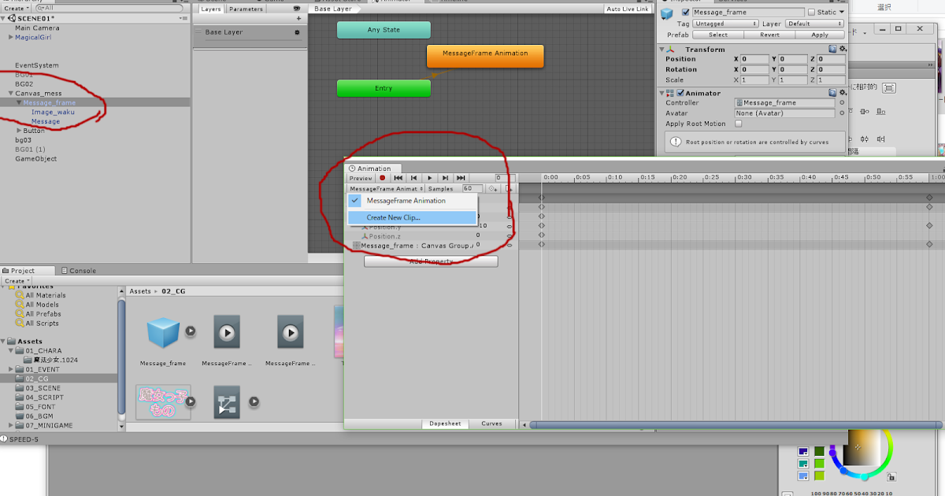Viewport: 945px width, 496px height.
Task: Click the skip to first frame icon
Action: [x=399, y=178]
